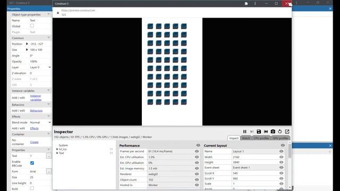The image size is (340, 191).
Task: Open preview window three-dot menu
Action: [x=255, y=4]
